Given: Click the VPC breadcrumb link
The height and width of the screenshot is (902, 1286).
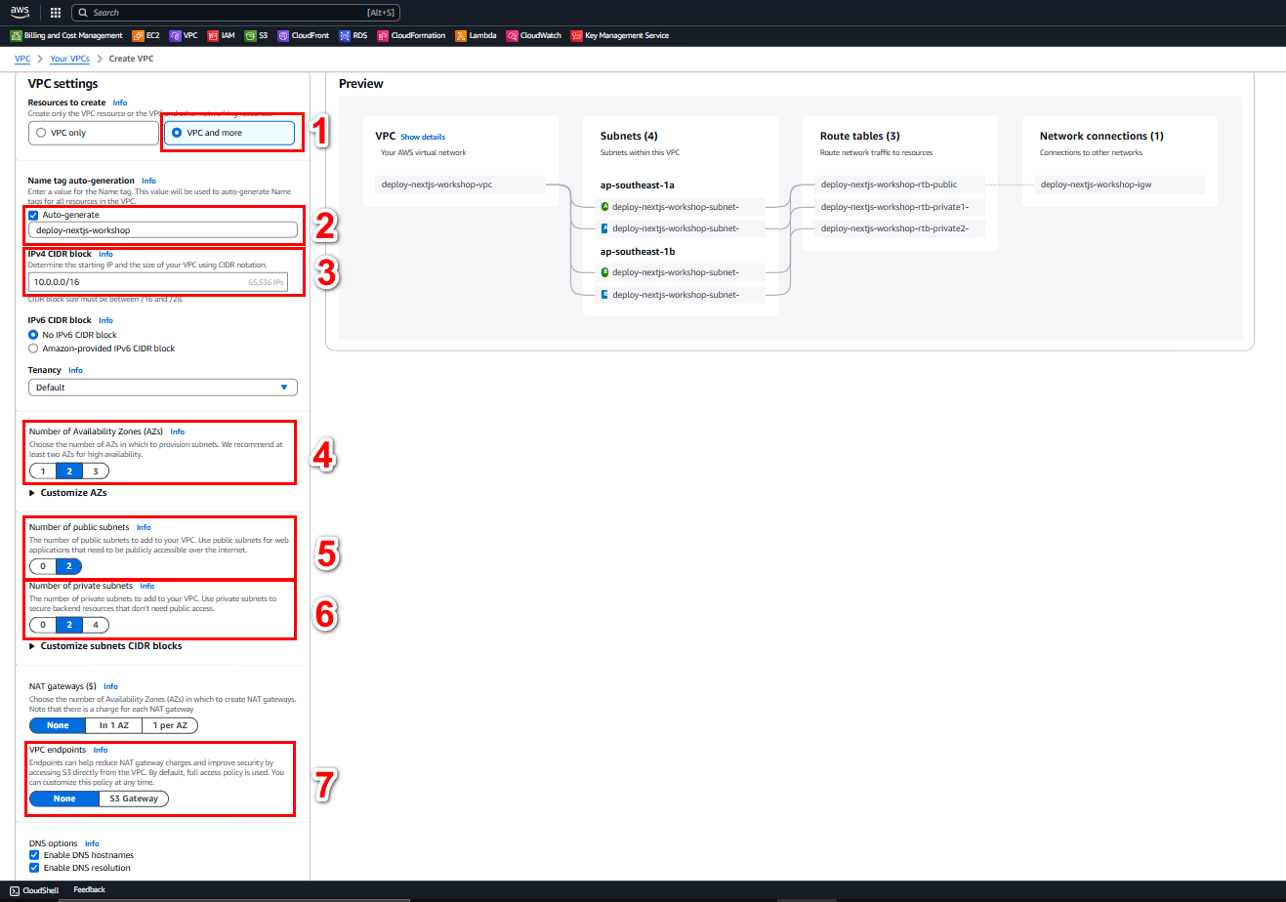Looking at the screenshot, I should (x=22, y=59).
